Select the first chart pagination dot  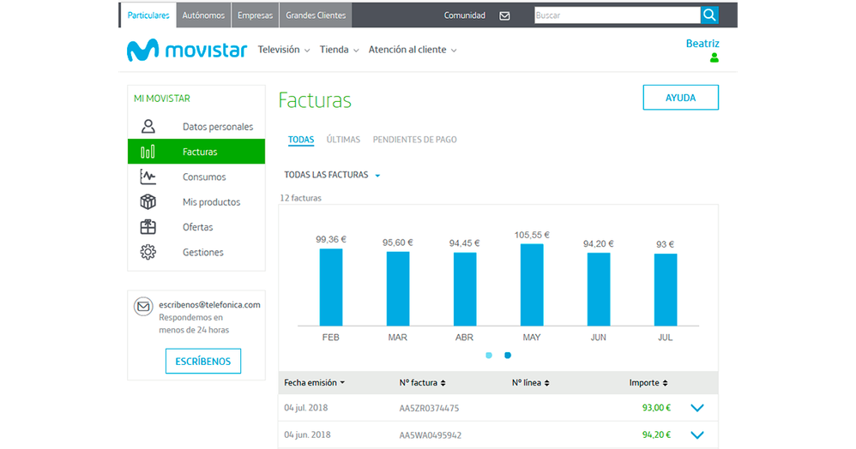(x=489, y=355)
